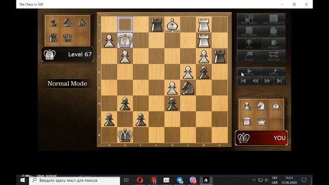Select the white king on G2
Image resolution: width=329 pixels, height=185 pixels.
125,41
